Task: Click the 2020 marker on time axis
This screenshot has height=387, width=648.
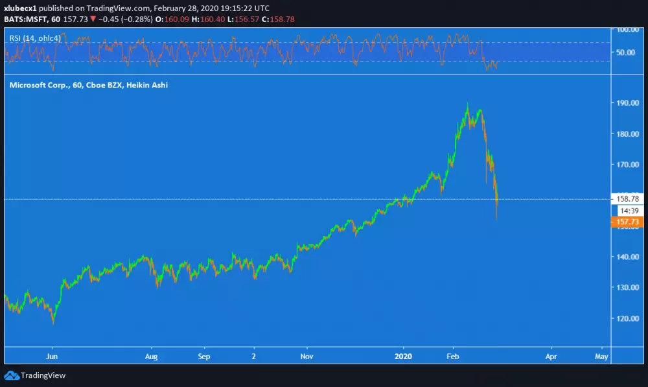Action: coord(404,356)
